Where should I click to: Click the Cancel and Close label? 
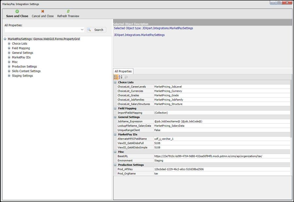pyautogui.click(x=42, y=16)
